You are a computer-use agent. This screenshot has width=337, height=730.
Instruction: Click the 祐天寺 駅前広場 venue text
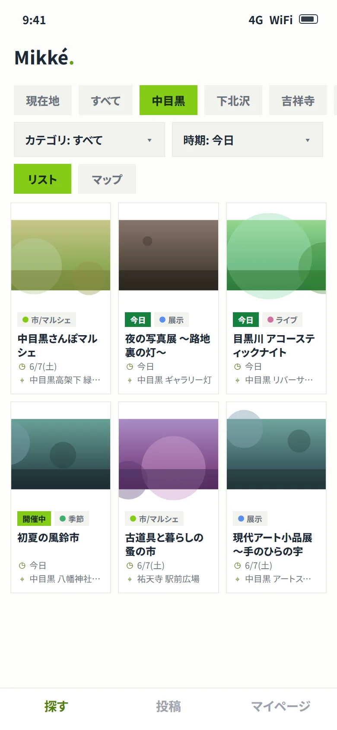coord(168,579)
